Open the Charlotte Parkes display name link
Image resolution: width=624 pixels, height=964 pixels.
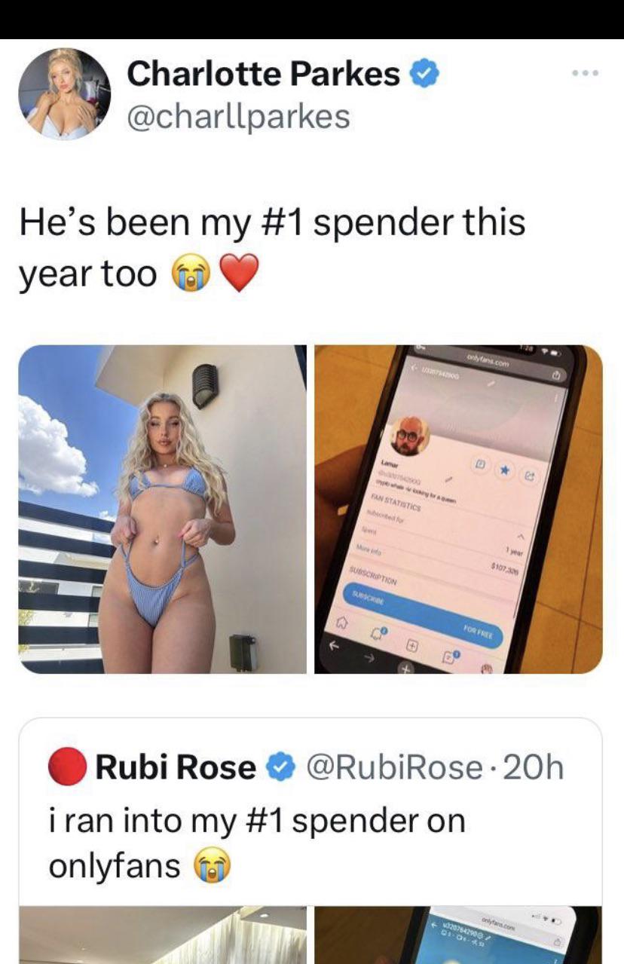264,74
